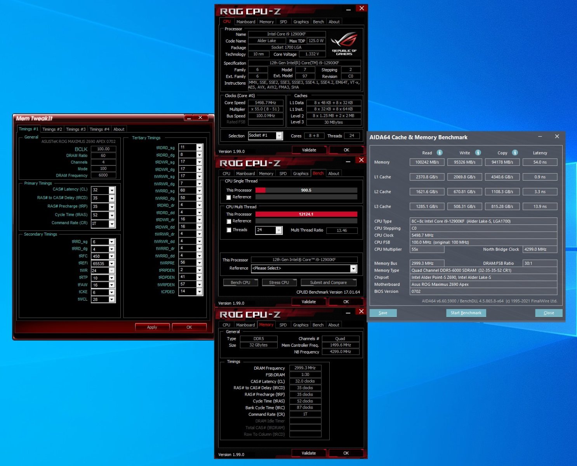The image size is (577, 466).
Task: Switch to Timings #2 tab
Action: [52, 129]
